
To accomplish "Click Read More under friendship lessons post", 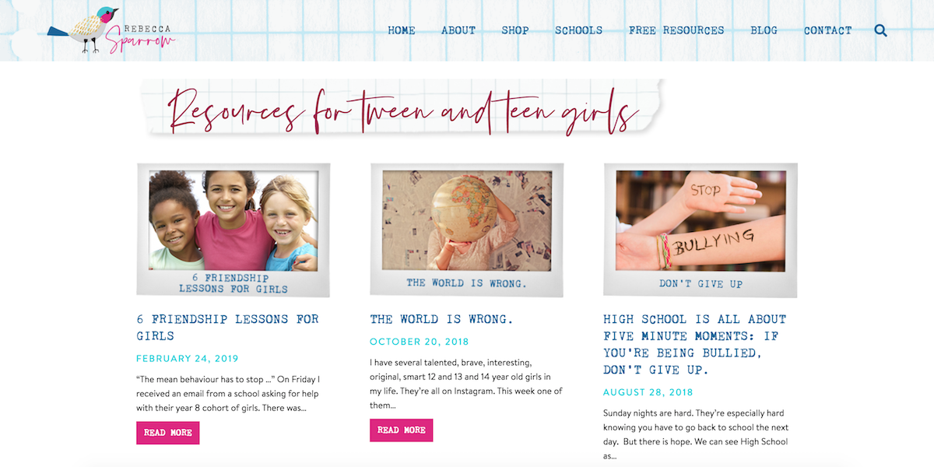I will 168,433.
